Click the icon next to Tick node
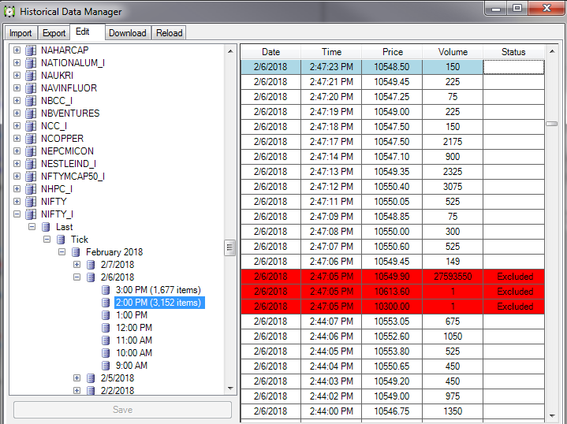This screenshot has width=567, height=424. [61, 240]
